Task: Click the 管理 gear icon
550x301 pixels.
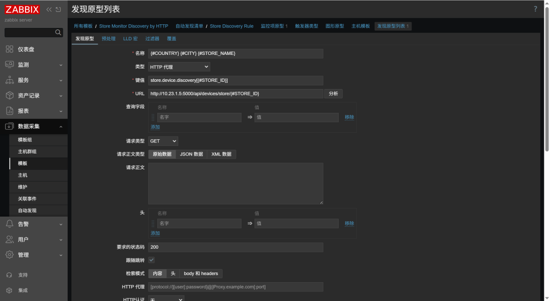Action: point(10,255)
